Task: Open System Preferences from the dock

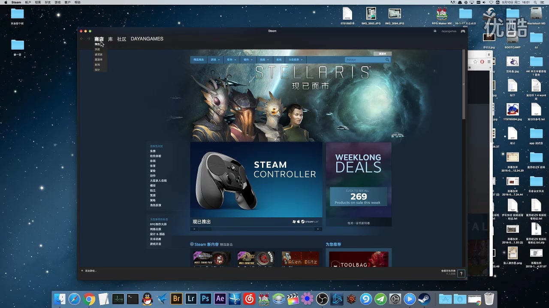Action: 395,299
